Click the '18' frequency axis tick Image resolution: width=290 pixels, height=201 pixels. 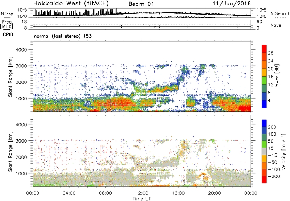tap(24, 21)
